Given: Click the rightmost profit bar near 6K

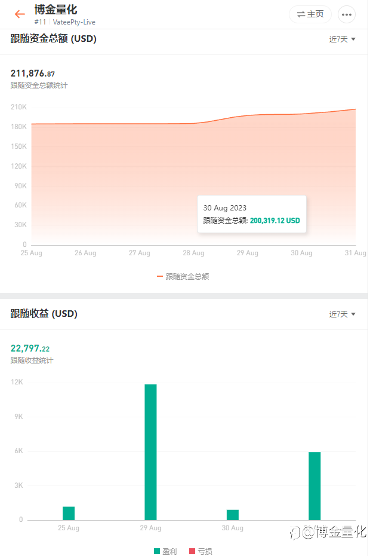Looking at the screenshot, I should [x=314, y=486].
